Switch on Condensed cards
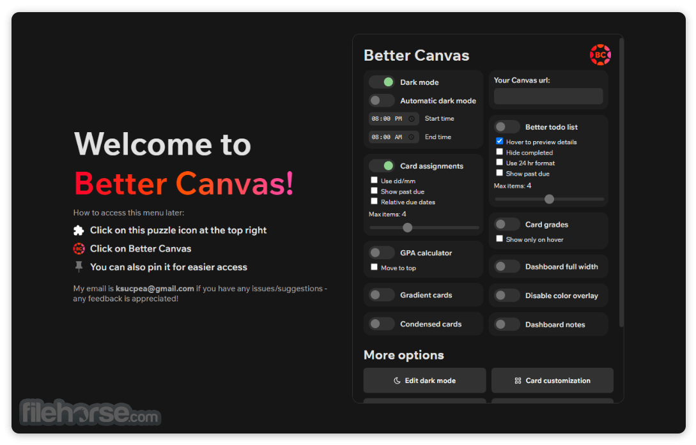696x445 pixels. coord(382,324)
